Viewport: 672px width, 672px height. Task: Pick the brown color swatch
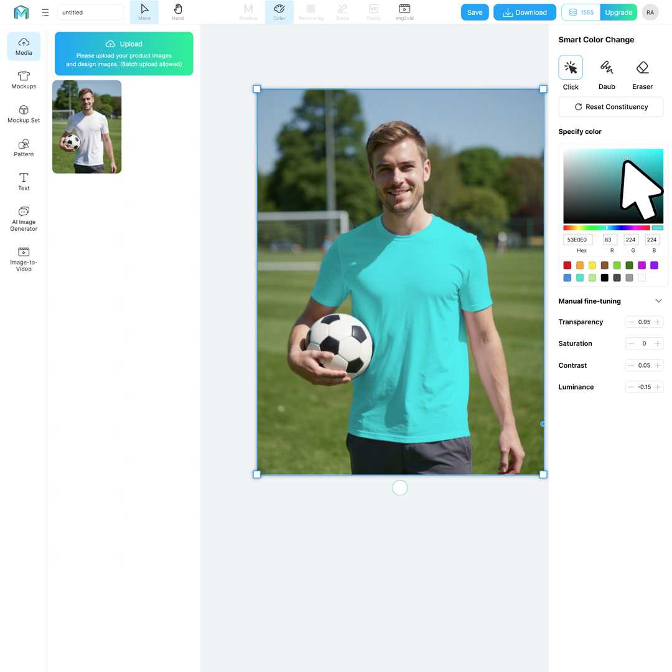pos(604,265)
